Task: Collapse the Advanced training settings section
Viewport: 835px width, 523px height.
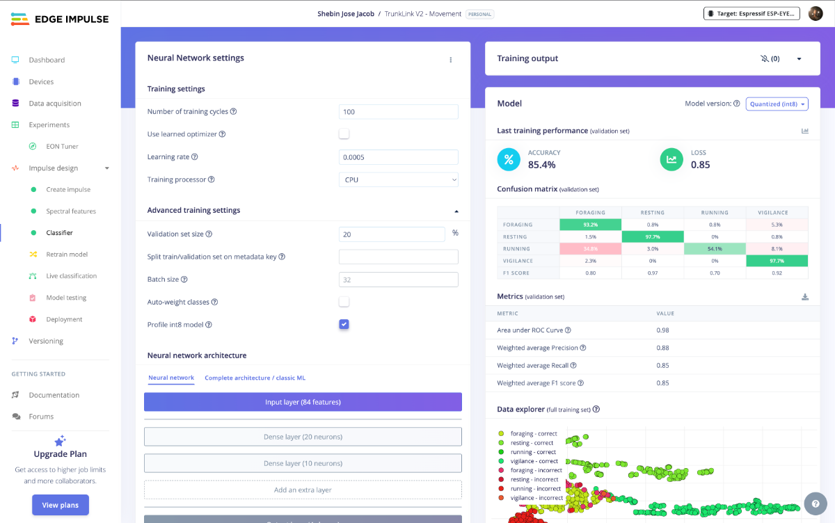Action: [x=456, y=211]
